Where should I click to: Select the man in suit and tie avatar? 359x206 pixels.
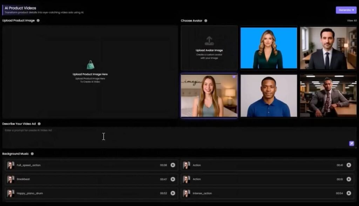pos(328,48)
